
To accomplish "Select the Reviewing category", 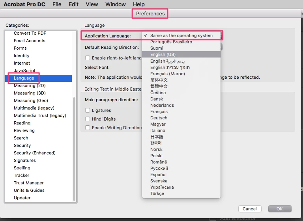I will pyautogui.click(x=38, y=130).
